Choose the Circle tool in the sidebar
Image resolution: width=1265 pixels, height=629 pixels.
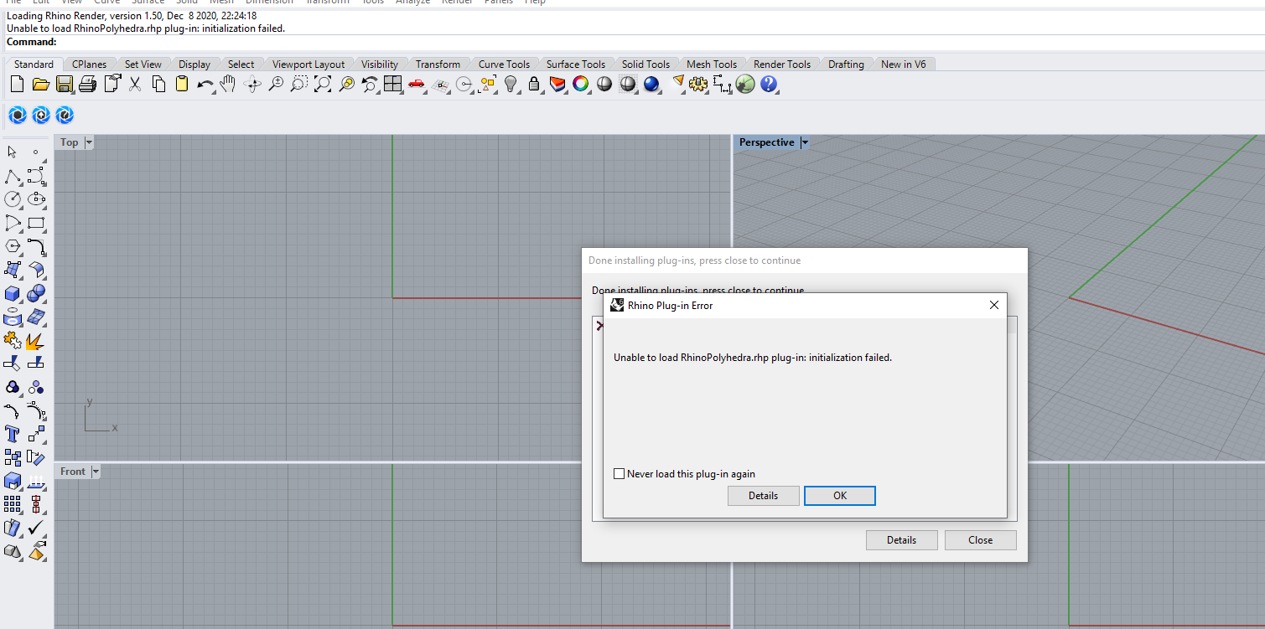coord(13,199)
